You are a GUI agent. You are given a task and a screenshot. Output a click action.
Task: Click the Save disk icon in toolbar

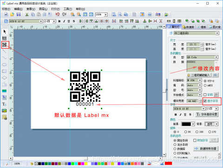tap(19, 14)
